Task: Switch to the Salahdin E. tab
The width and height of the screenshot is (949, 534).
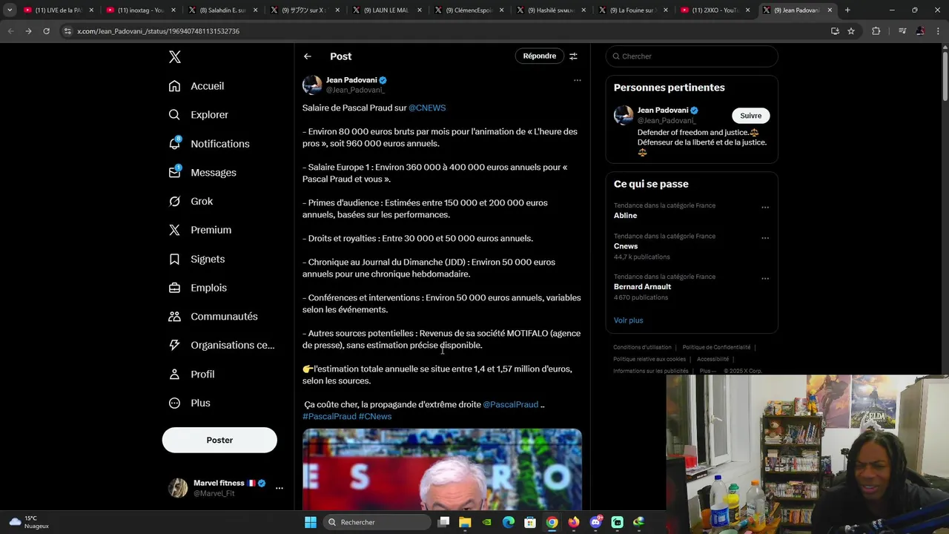Action: pyautogui.click(x=222, y=10)
